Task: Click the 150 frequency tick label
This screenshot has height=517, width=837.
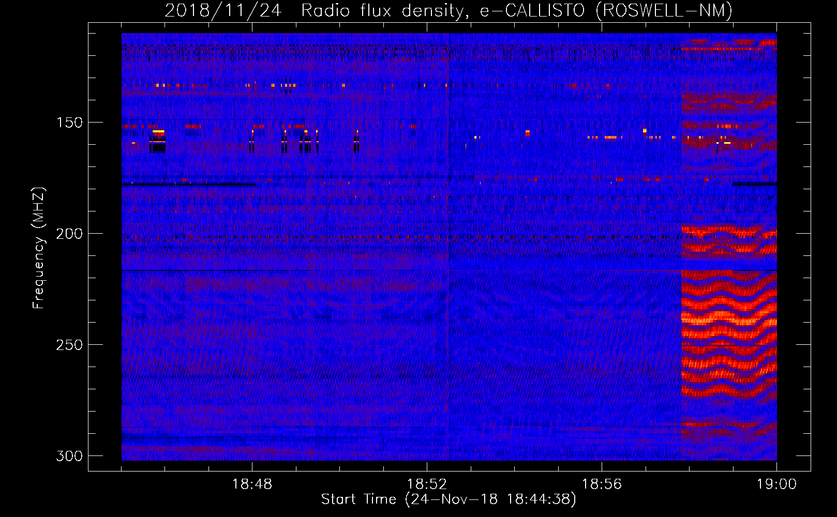Action: 69,123
